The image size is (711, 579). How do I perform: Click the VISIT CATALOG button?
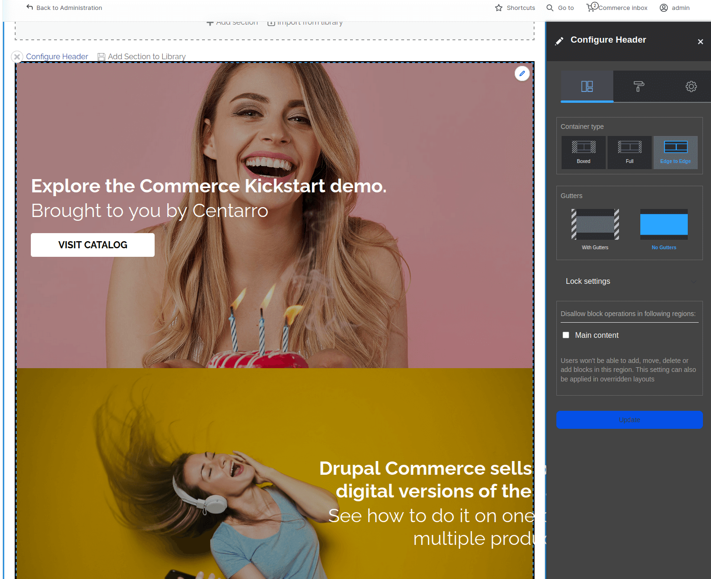[92, 245]
